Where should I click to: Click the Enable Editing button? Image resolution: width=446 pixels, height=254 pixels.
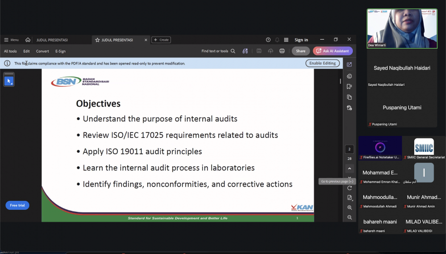pyautogui.click(x=323, y=63)
